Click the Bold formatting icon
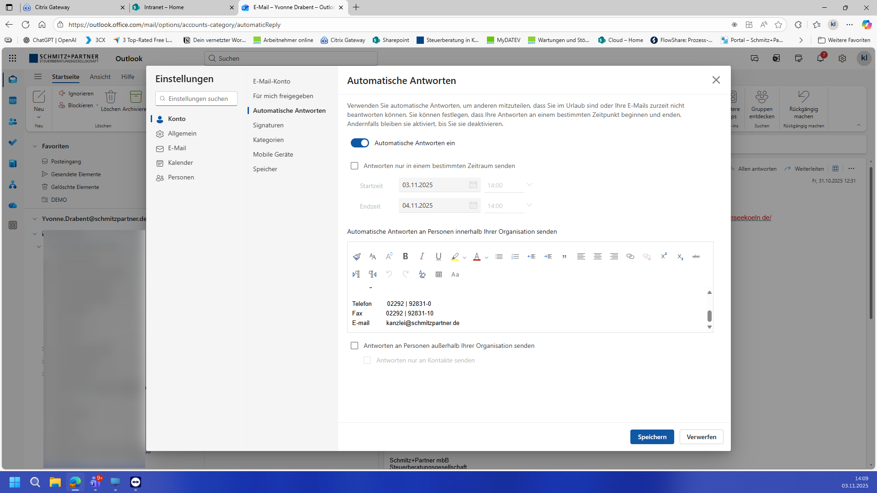 [x=405, y=257]
